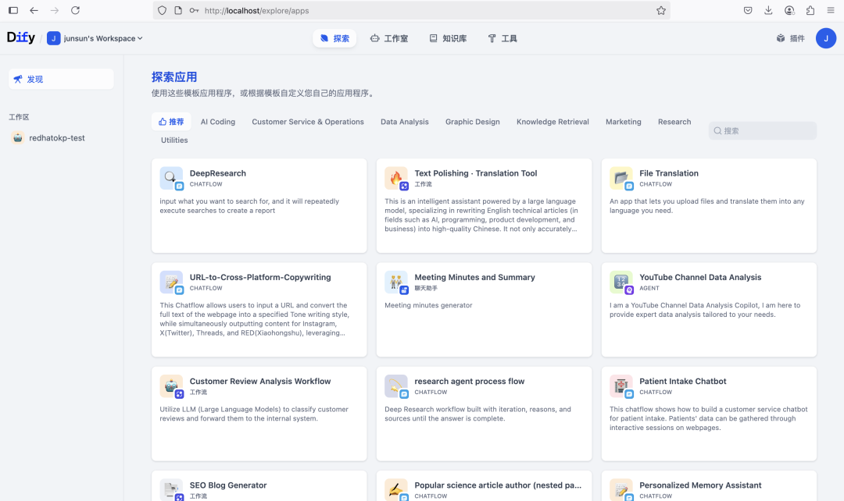Click the Meeting Minutes and Summary app icon
844x501 pixels.
pyautogui.click(x=396, y=282)
